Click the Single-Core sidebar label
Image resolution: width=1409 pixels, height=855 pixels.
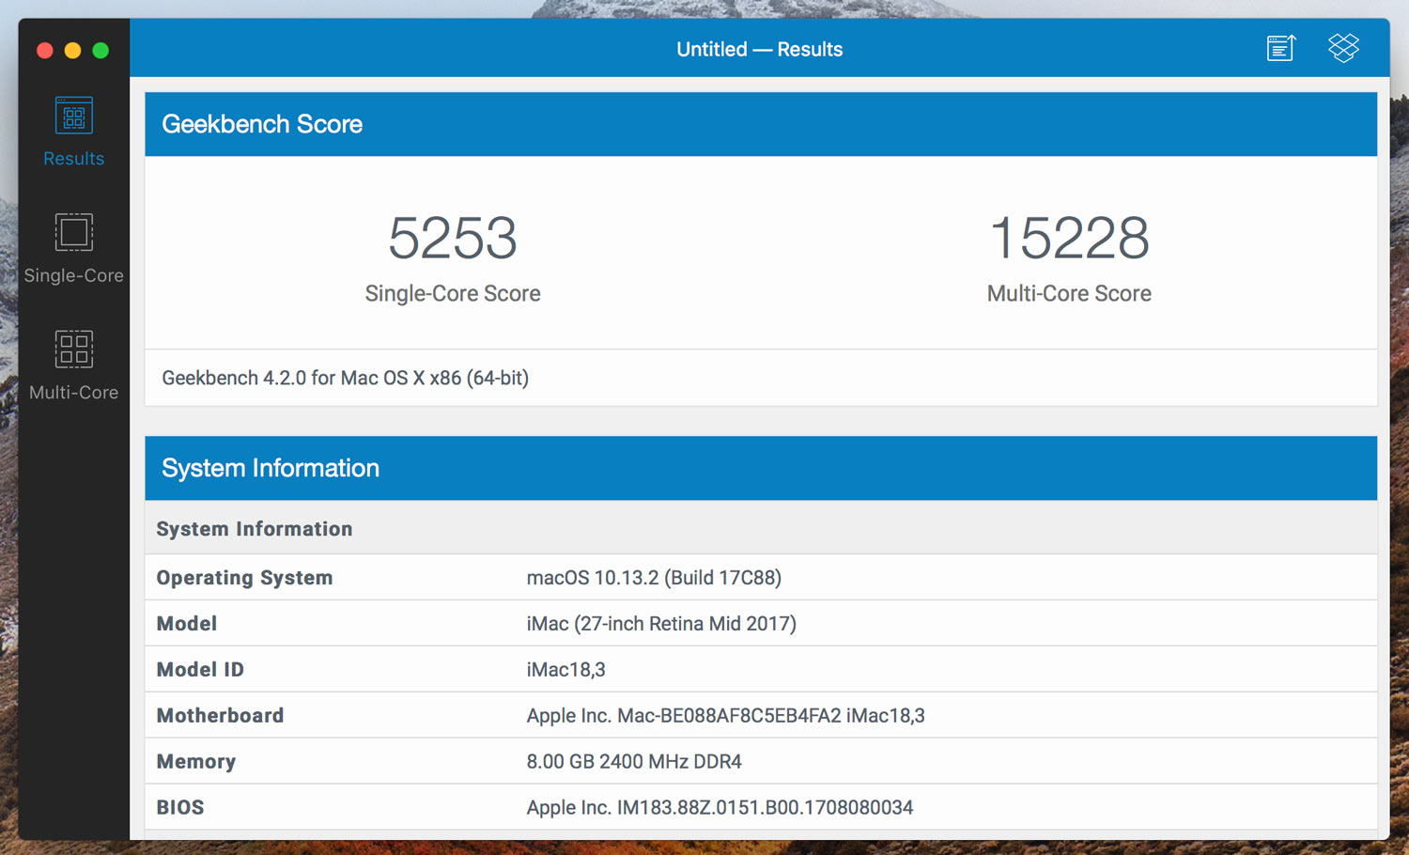pos(74,275)
